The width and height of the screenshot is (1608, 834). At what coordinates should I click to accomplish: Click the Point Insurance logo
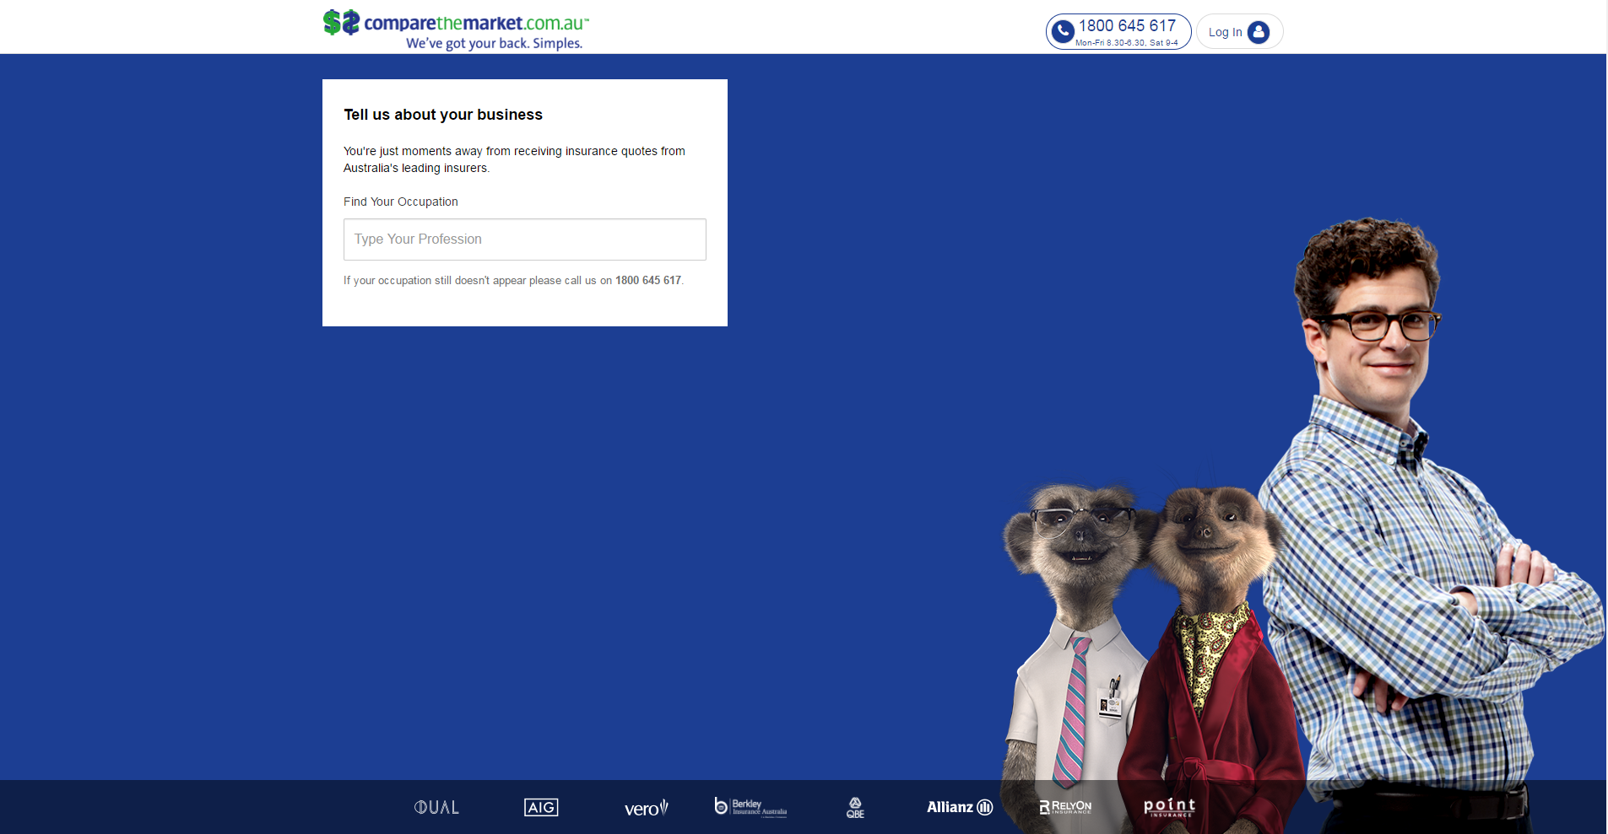click(x=1169, y=807)
